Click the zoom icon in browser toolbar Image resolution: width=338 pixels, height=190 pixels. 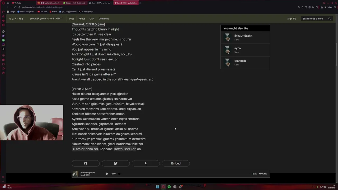click(x=299, y=7)
